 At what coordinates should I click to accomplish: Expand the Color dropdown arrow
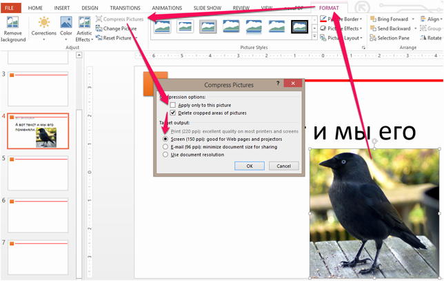pyautogui.click(x=65, y=39)
